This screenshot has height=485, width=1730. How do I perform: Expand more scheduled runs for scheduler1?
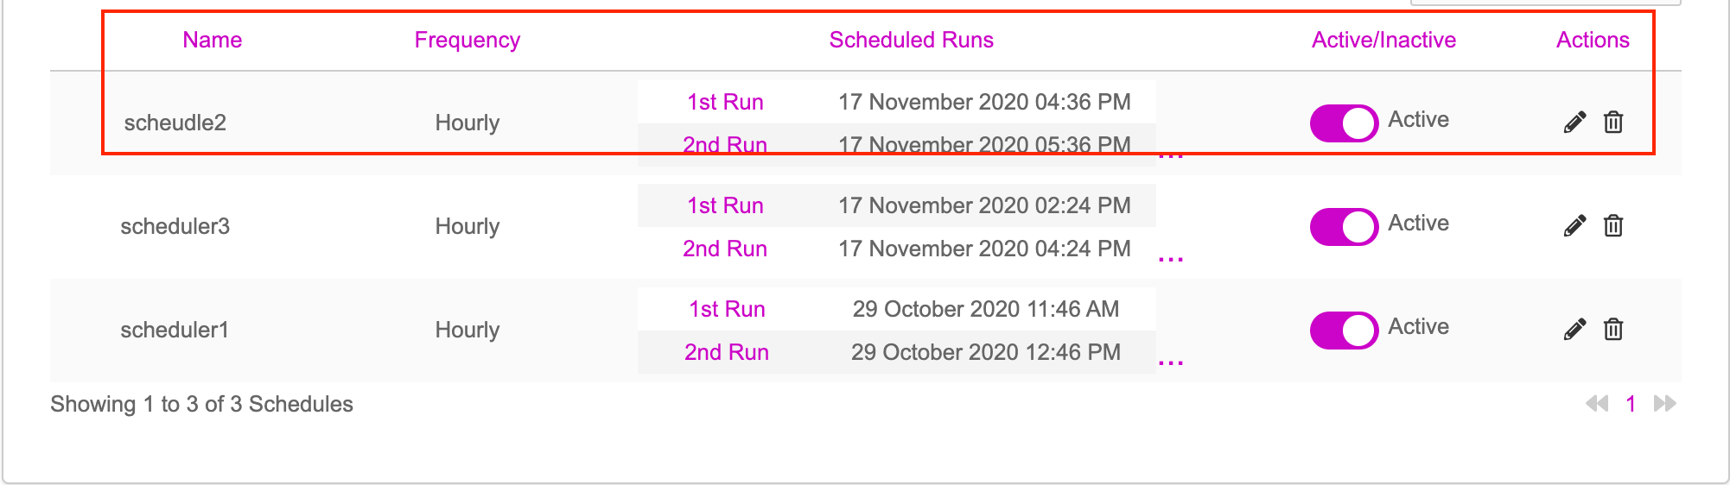point(1171,363)
